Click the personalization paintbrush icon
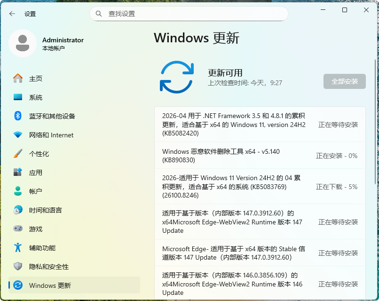379x301 pixels. (18, 153)
